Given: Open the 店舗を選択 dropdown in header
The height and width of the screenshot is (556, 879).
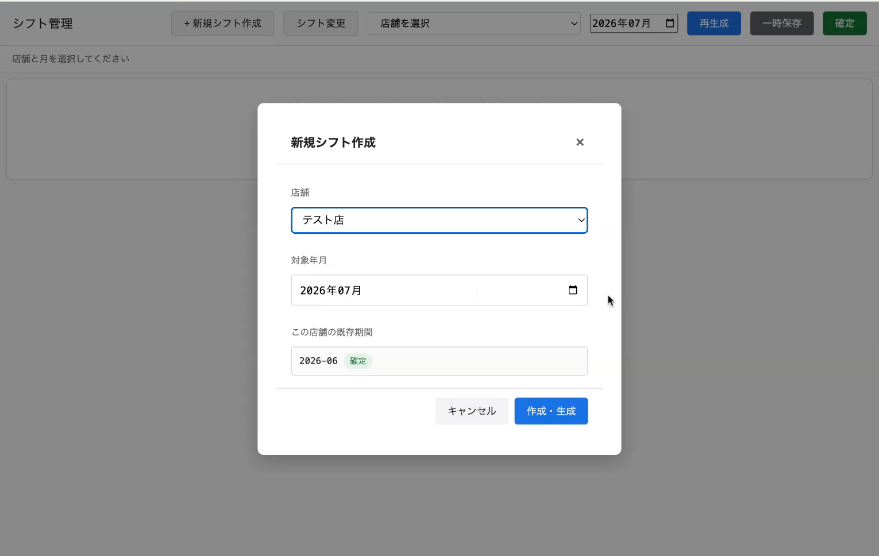Looking at the screenshot, I should click(474, 24).
